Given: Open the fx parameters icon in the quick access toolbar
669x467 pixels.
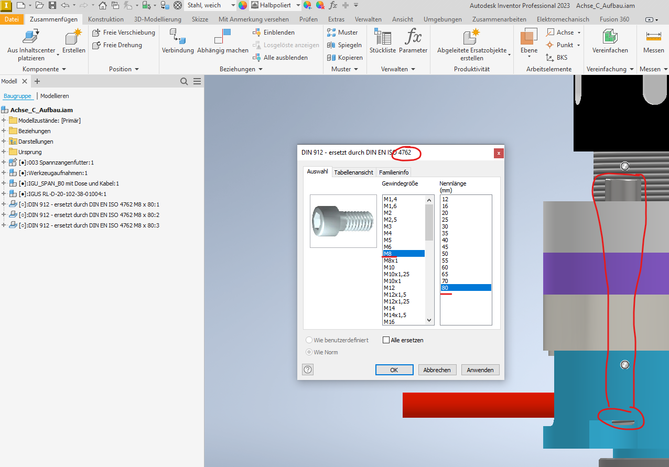Looking at the screenshot, I should (333, 5).
